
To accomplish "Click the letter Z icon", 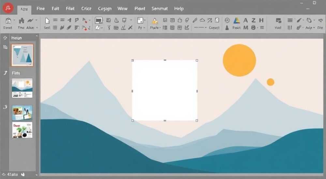I will pyautogui.click(x=253, y=21).
